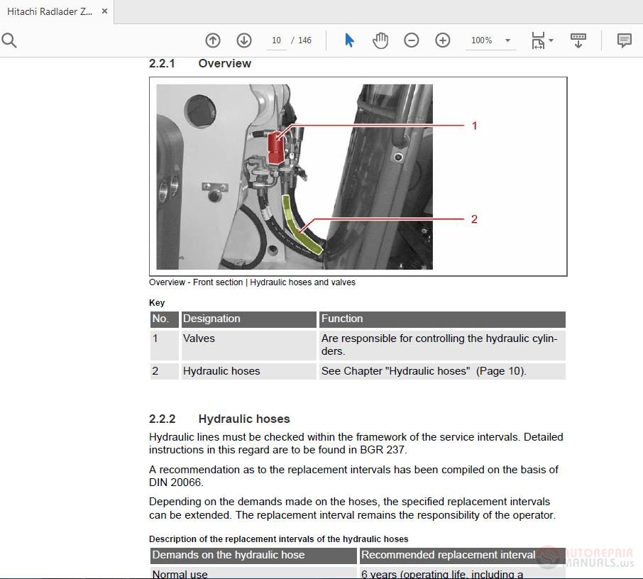Screen dimensions: 643x579
Task: Click the 2.2.2 Hydraulic hoses heading
Action: (219, 419)
